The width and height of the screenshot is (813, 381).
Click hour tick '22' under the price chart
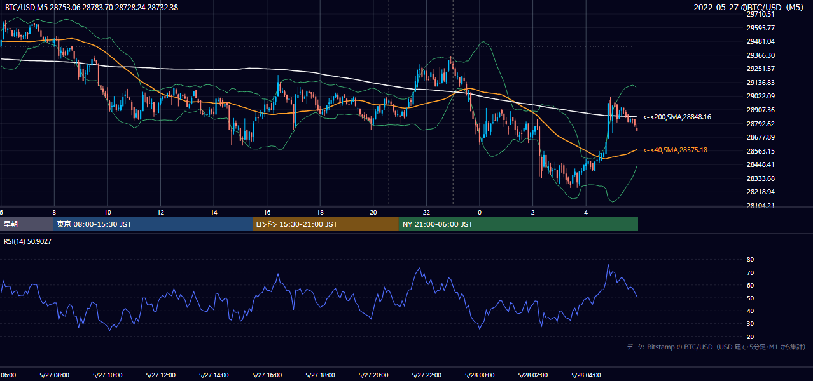click(x=427, y=213)
